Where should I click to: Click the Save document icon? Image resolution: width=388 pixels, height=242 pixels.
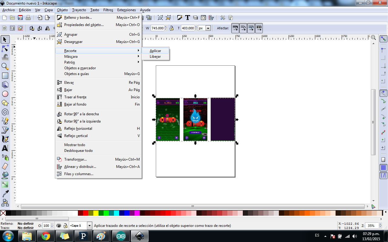click(20, 18)
